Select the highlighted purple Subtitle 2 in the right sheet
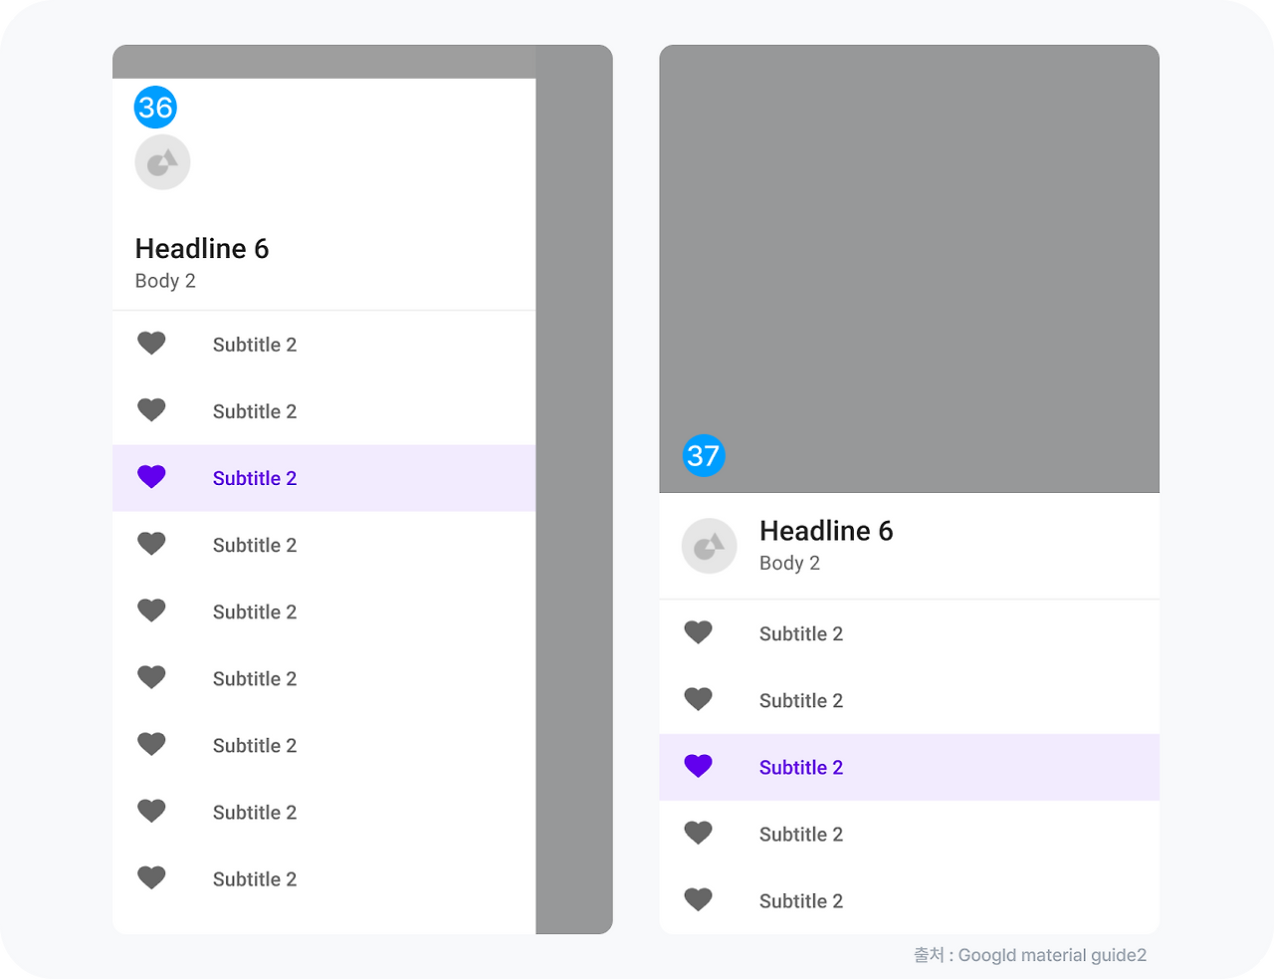Image resolution: width=1274 pixels, height=979 pixels. click(801, 767)
